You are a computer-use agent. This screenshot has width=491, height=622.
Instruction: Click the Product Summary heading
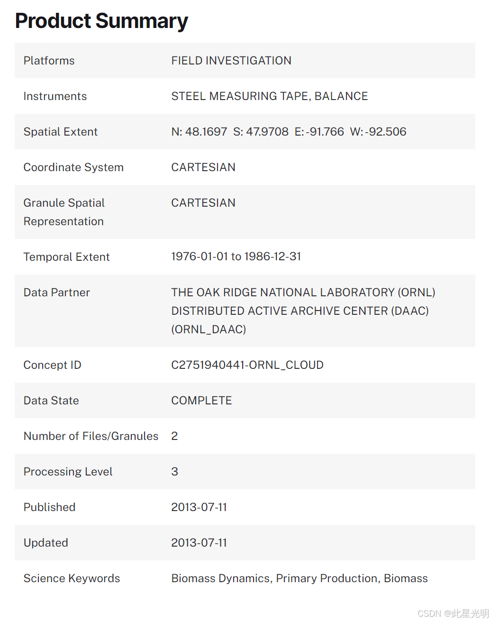(x=101, y=21)
